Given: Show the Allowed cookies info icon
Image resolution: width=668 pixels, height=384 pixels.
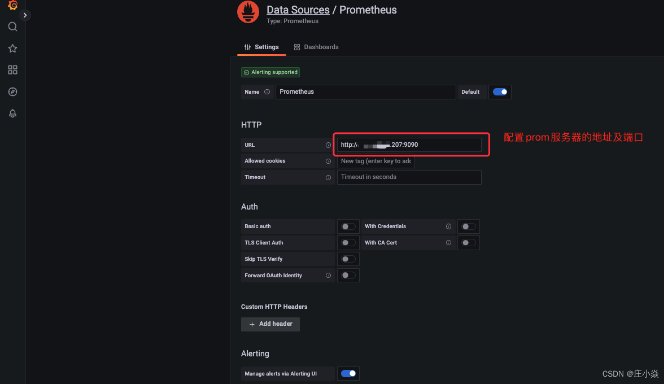Looking at the screenshot, I should click(328, 162).
